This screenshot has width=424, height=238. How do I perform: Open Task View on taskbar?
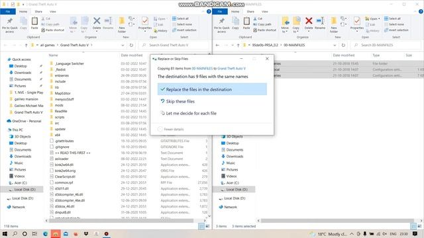click(34, 233)
